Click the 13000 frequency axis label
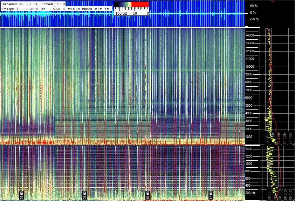 coord(250,43)
